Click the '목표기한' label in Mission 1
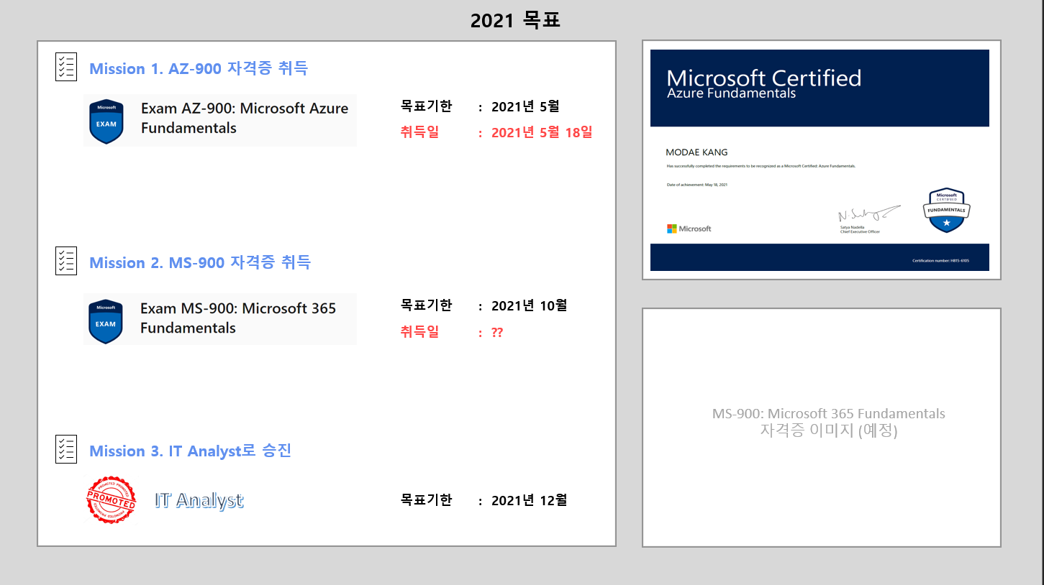 427,106
